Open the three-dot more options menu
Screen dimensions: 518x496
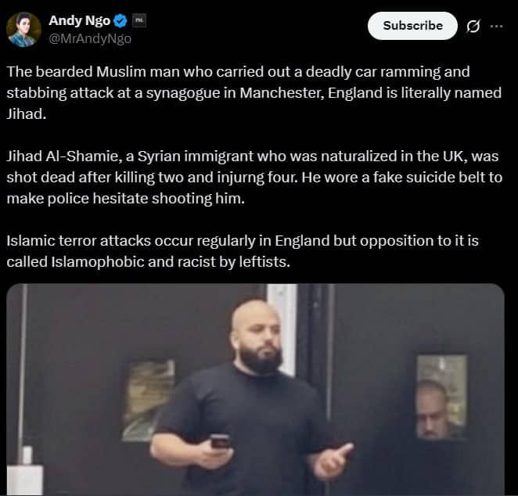(497, 26)
